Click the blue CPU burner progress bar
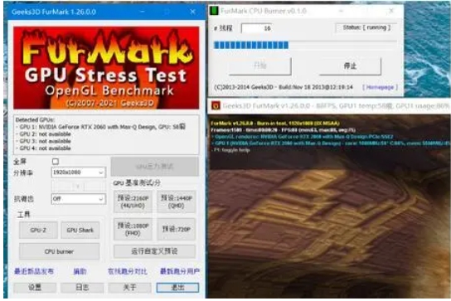451x301 pixels. tap(251, 45)
